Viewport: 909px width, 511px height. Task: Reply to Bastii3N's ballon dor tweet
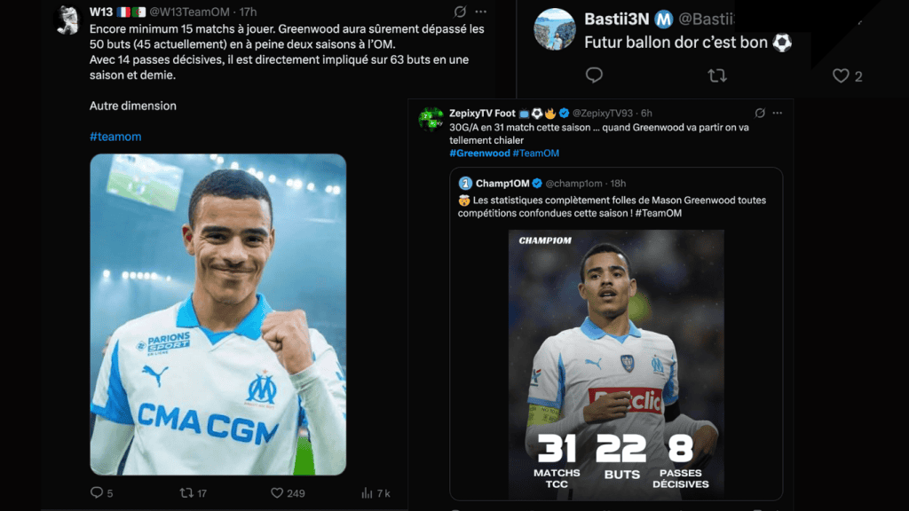point(594,75)
